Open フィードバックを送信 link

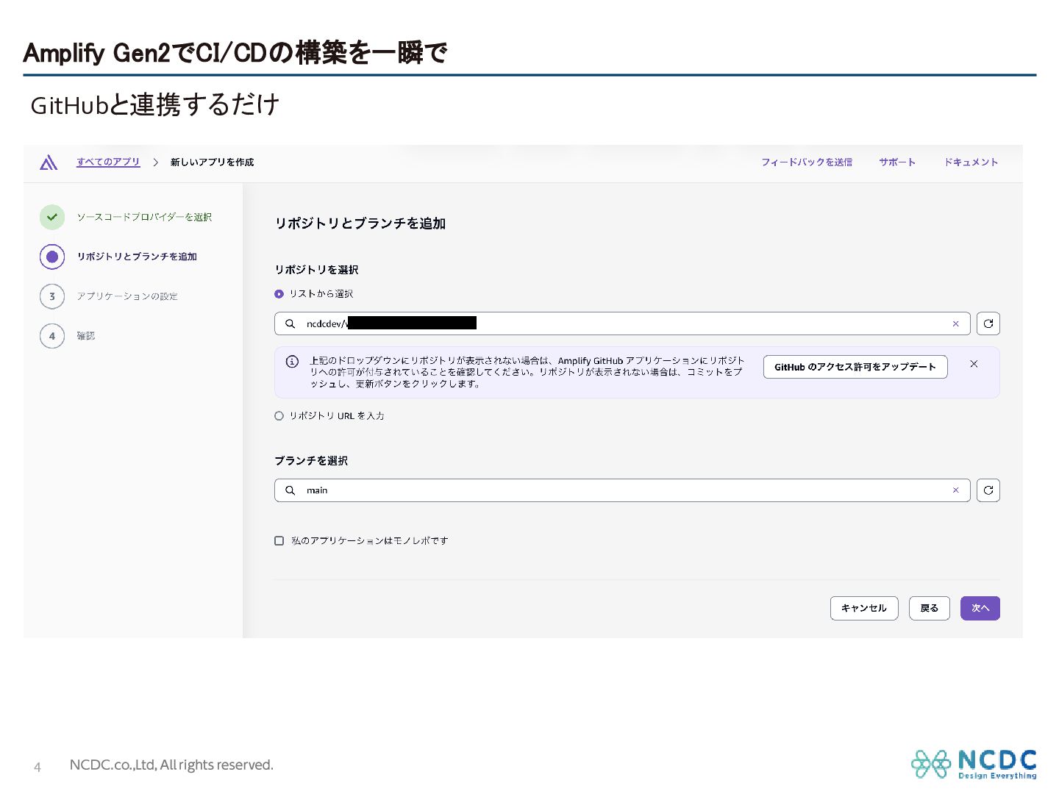tap(807, 162)
